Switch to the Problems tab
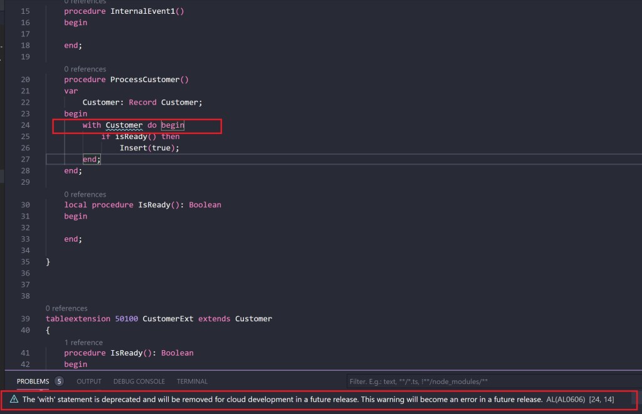642x414 pixels. tap(33, 381)
